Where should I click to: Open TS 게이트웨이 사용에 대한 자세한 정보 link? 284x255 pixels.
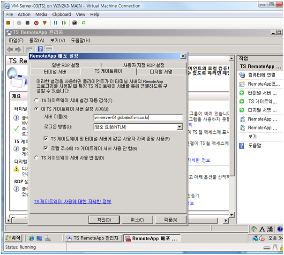coord(73,202)
